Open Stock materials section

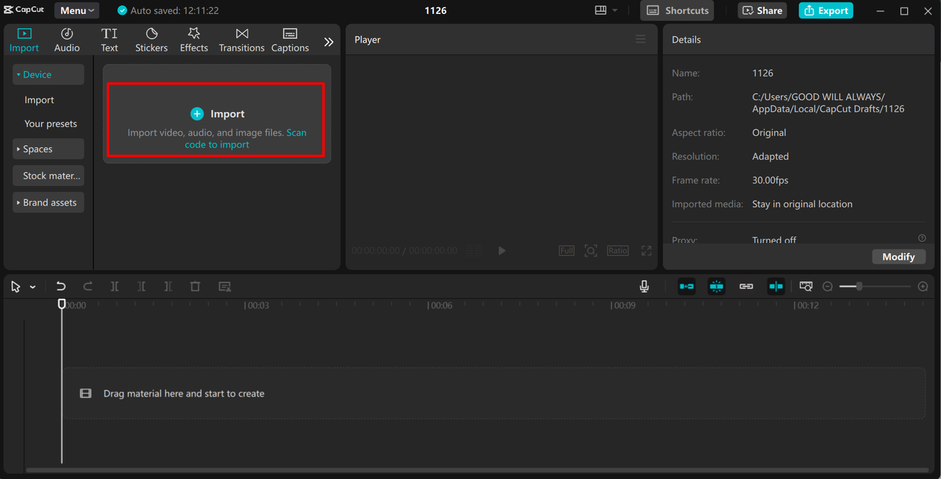click(48, 176)
